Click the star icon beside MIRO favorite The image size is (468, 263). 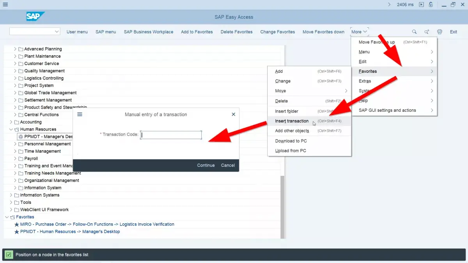point(17,224)
